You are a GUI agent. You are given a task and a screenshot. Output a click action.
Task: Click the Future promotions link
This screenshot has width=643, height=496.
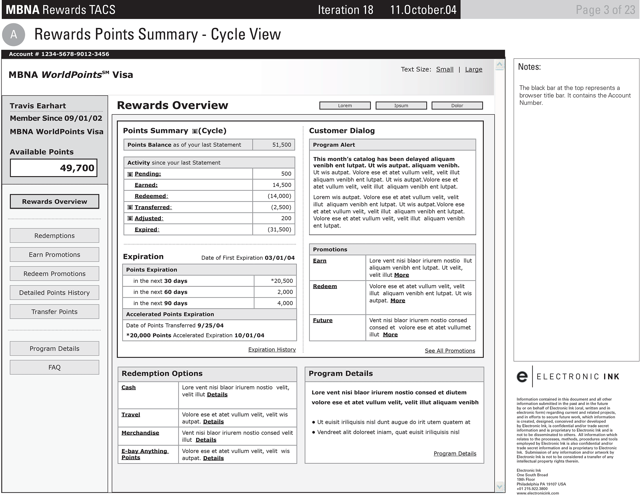coord(323,320)
